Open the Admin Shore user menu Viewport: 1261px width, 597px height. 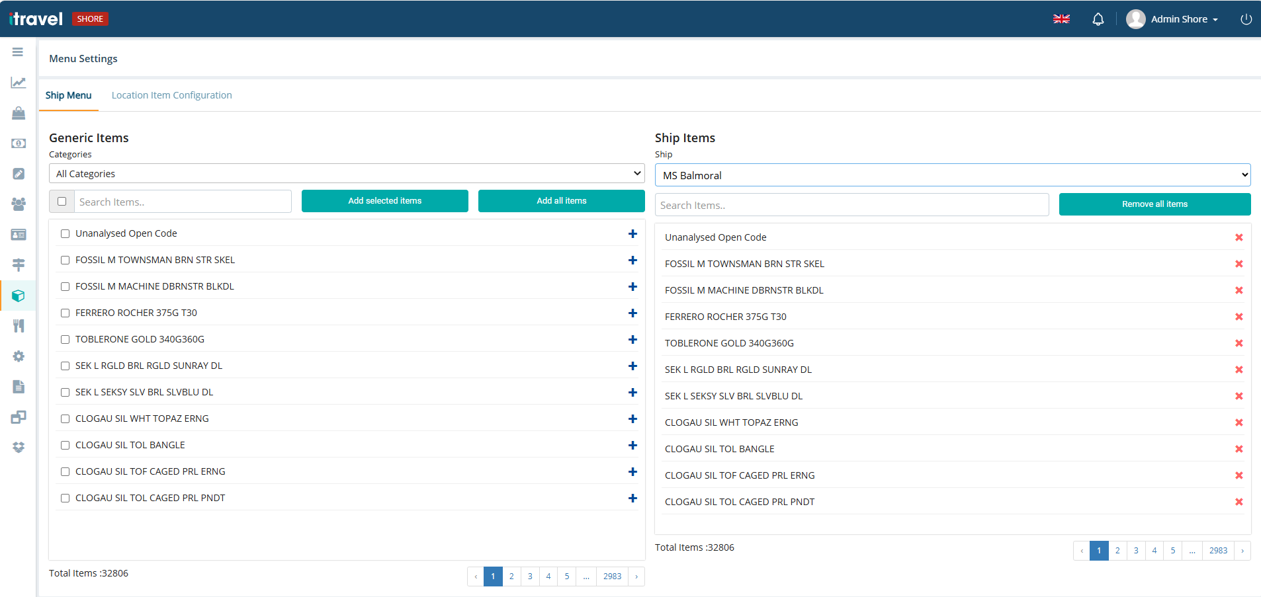[1172, 19]
